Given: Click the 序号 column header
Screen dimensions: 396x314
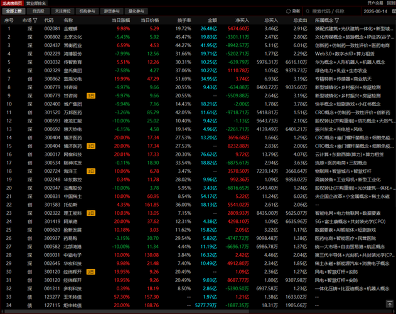Looking at the screenshot, I should (x=9, y=20).
